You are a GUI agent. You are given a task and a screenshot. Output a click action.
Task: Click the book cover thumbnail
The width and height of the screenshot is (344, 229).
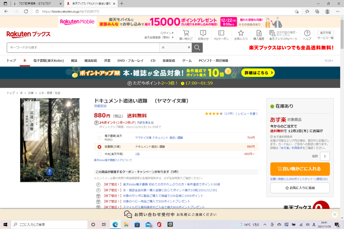pos(50,140)
